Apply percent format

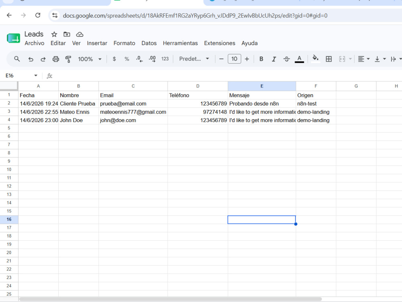point(127,59)
